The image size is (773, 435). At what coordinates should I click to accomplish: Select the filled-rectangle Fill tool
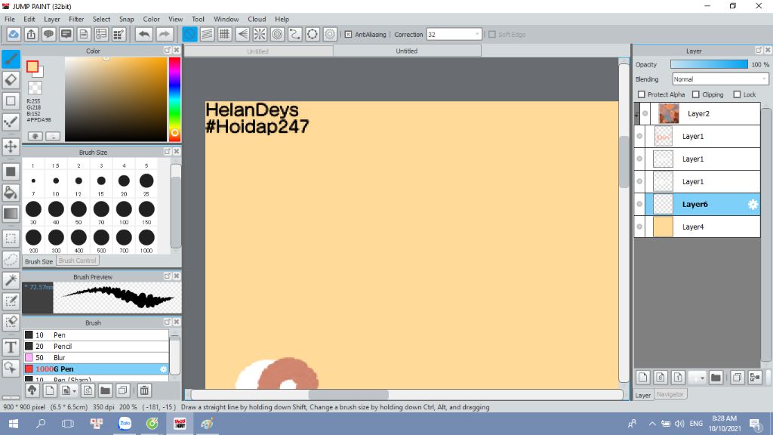[11, 171]
